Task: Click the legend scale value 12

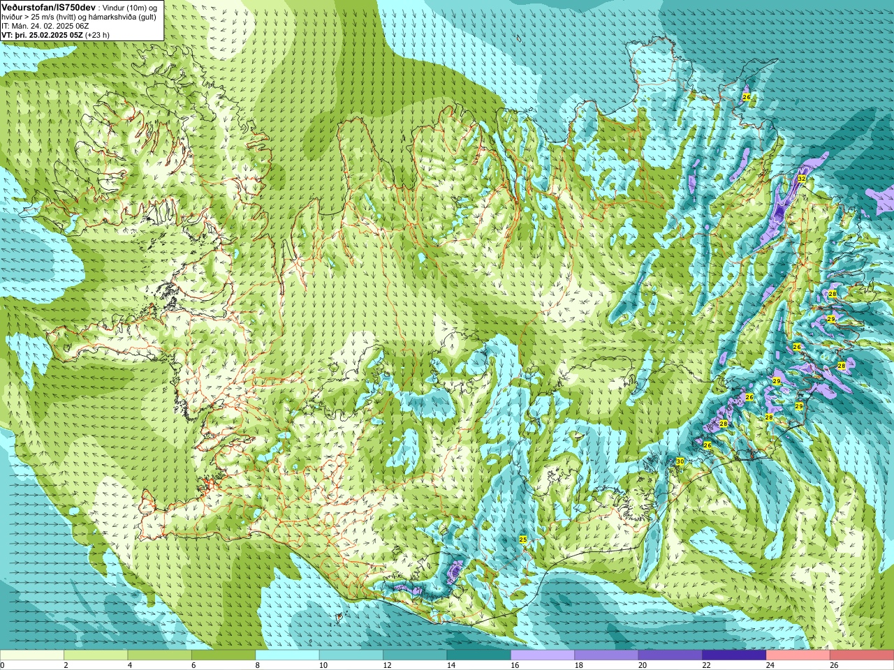Action: [388, 665]
